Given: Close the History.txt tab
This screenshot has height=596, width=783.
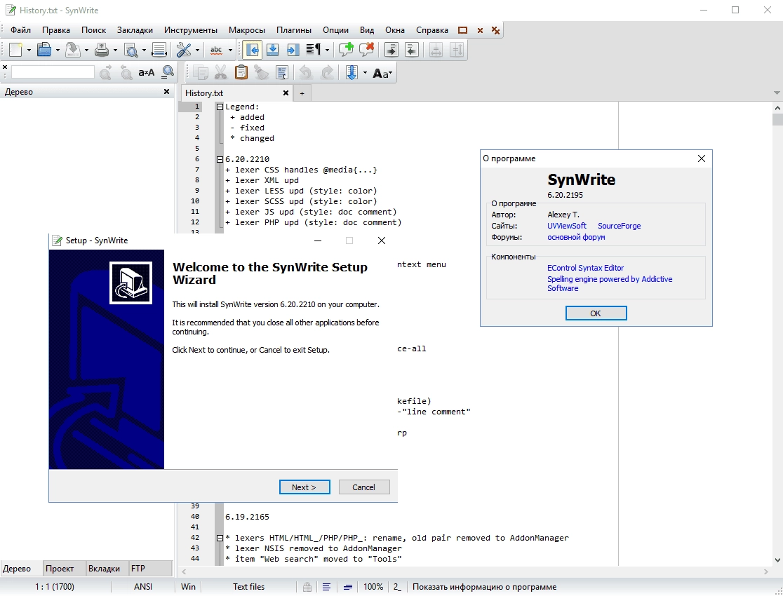Looking at the screenshot, I should pyautogui.click(x=286, y=93).
